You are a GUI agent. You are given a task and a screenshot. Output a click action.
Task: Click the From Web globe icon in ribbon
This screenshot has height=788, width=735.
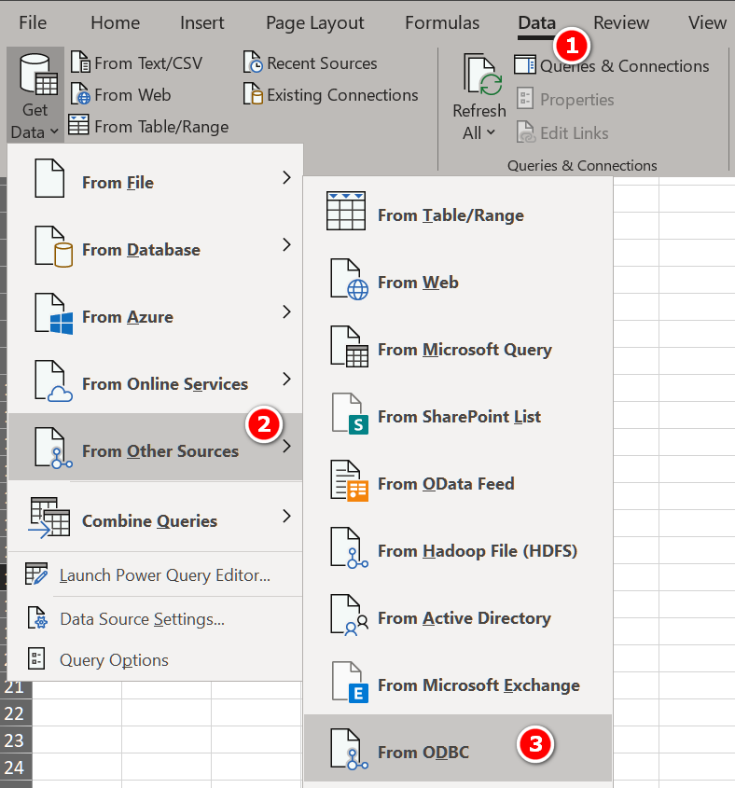[x=80, y=94]
